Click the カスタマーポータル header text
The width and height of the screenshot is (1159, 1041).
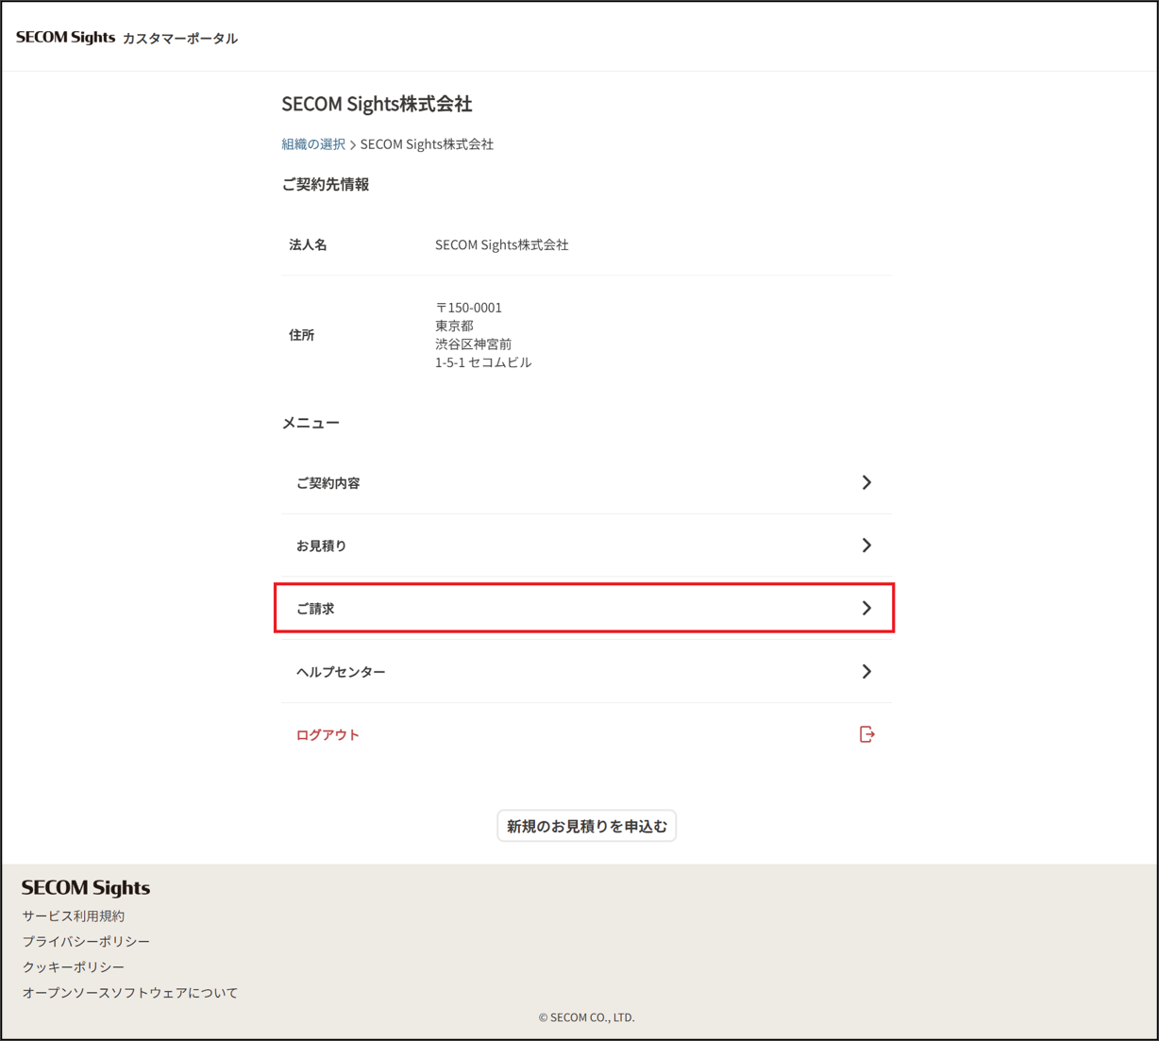180,39
